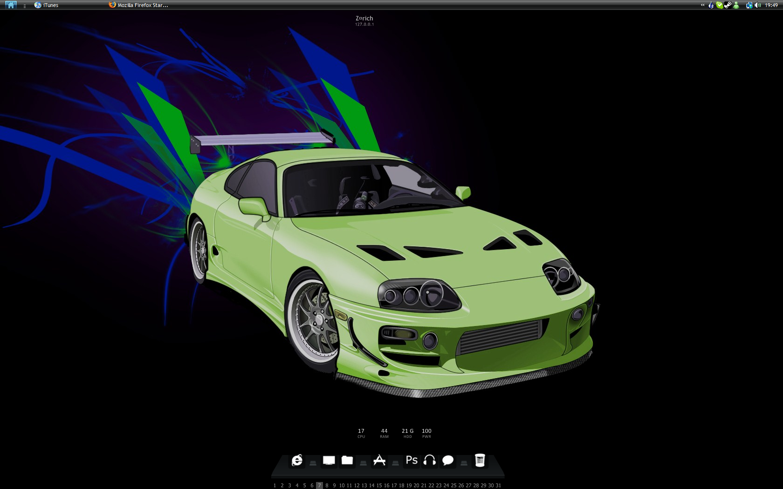The image size is (783, 489).
Task: Open the Messenger buddy tray icon
Action: coord(736,5)
